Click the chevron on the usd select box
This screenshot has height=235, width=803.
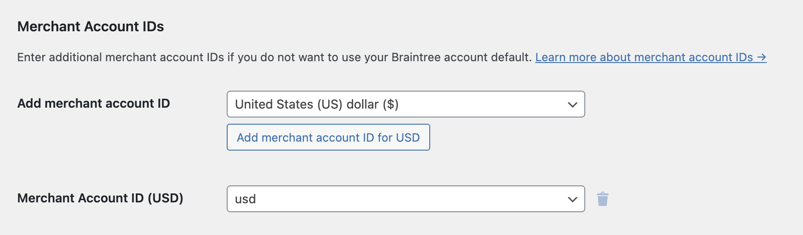572,199
